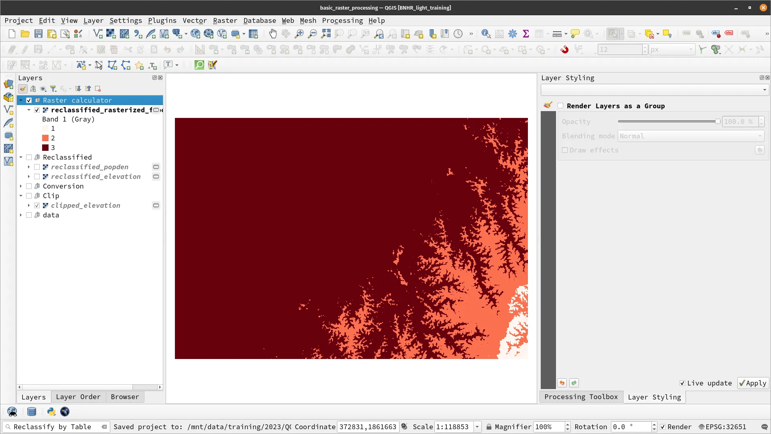Click the Zoom In magnifier tool

[299, 34]
